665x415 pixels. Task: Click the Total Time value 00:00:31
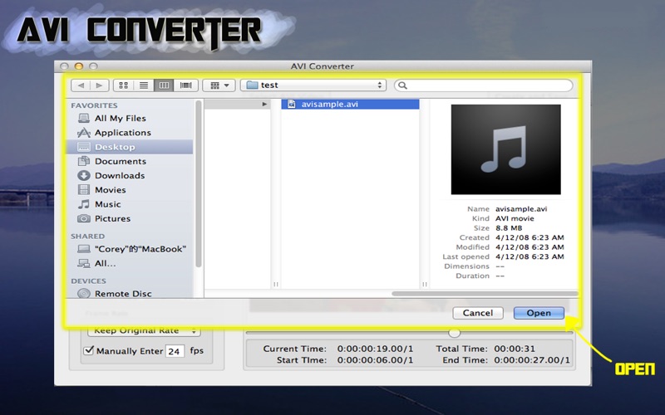tap(515, 349)
